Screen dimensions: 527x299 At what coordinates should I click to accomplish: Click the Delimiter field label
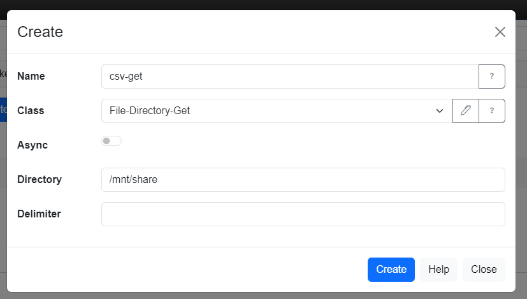[x=39, y=214]
